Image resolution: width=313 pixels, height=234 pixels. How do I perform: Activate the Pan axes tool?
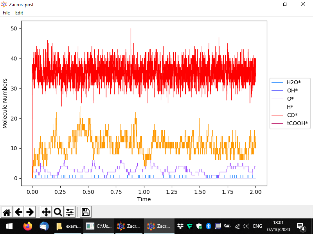tap(46, 212)
